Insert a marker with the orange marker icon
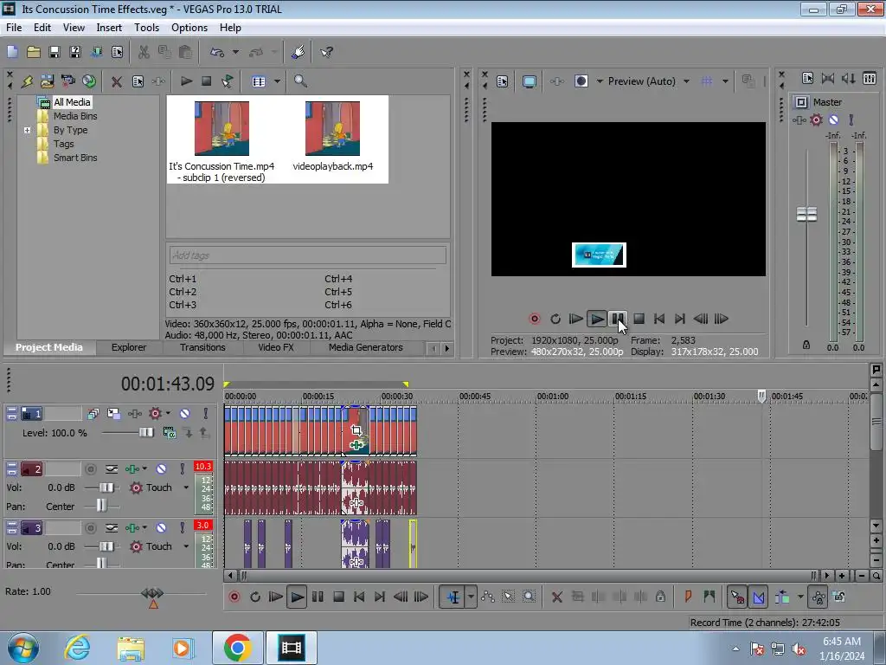The image size is (886, 665). (688, 597)
